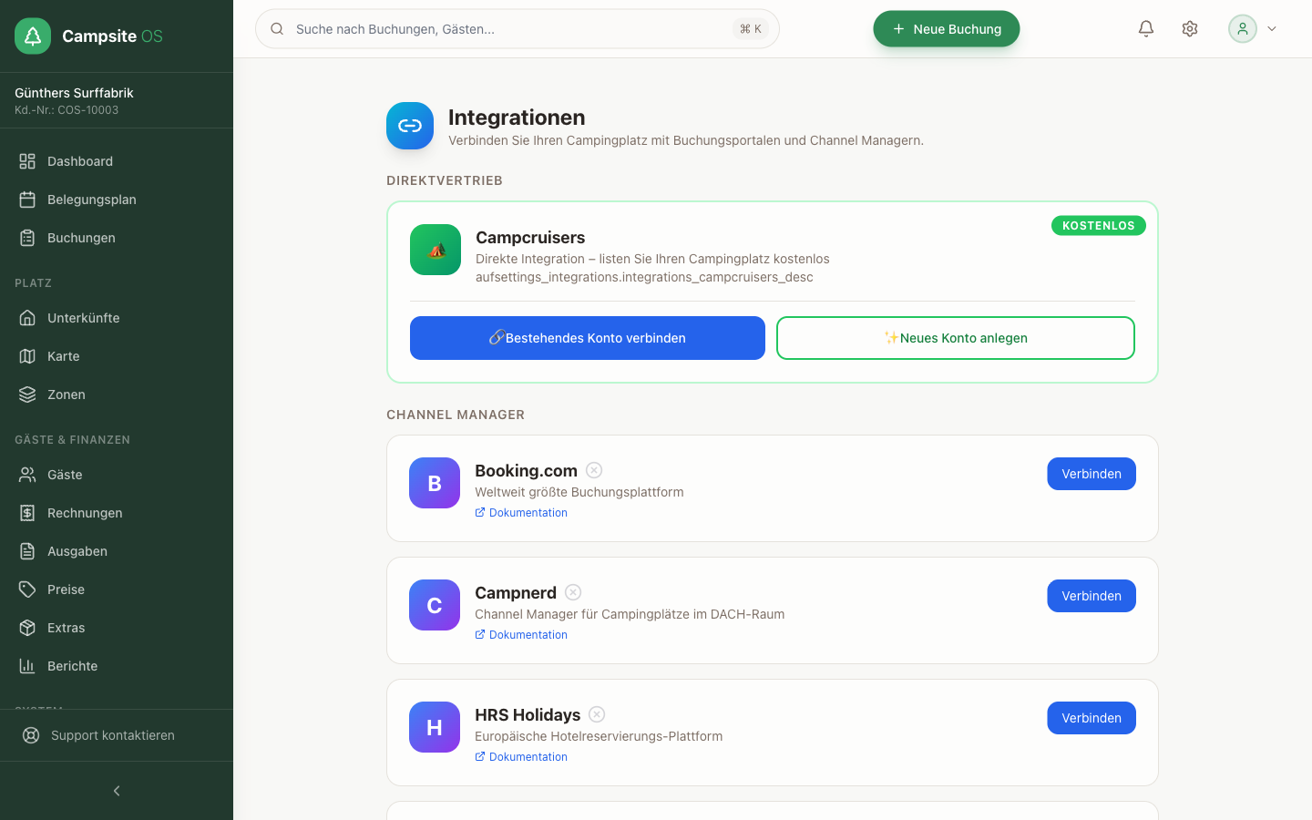Connect HRS Holidays via Verbinden
1312x820 pixels.
[1092, 718]
